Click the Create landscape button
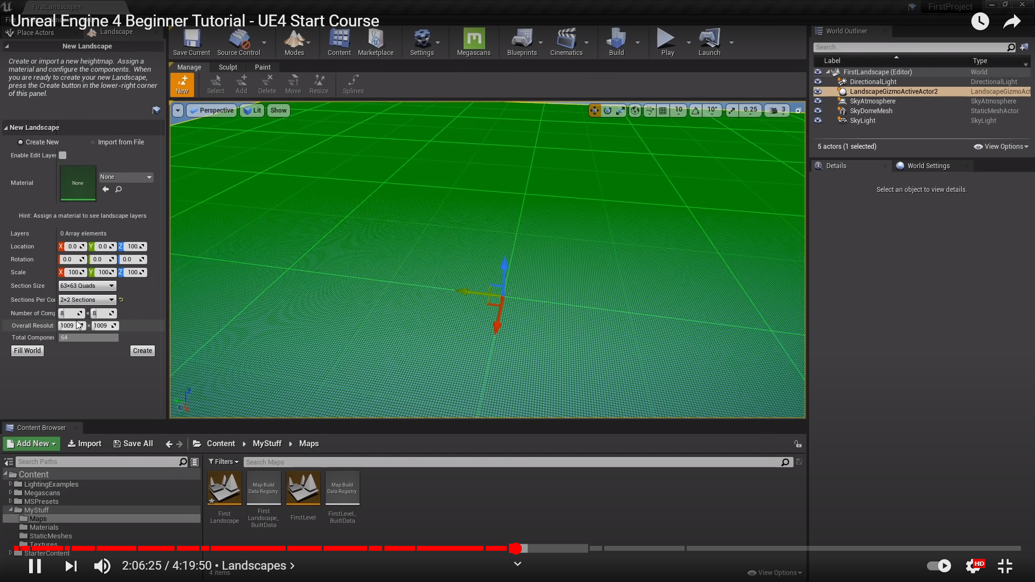The image size is (1035, 582). point(142,351)
